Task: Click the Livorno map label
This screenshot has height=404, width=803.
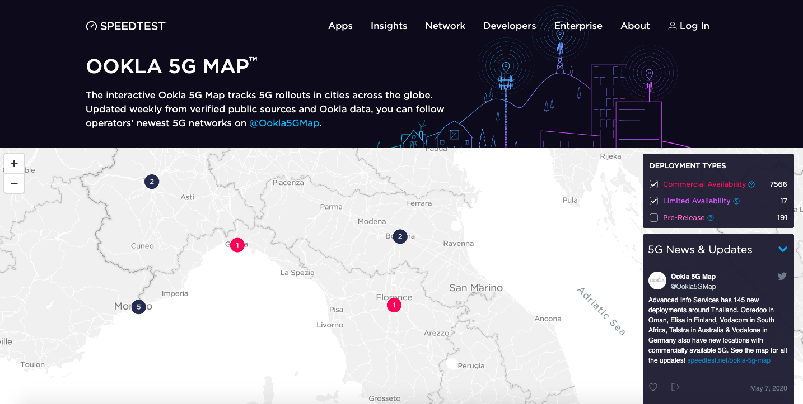Action: (330, 325)
